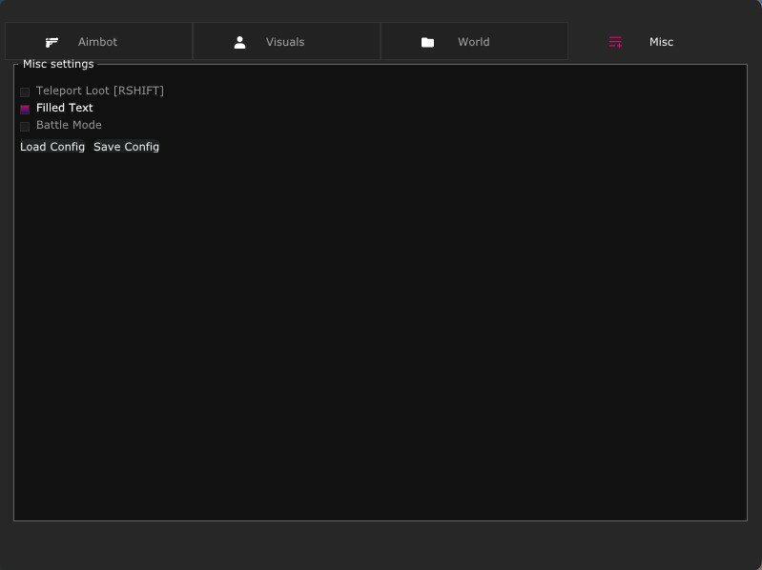Click blank area right of the Visuals label
The width and height of the screenshot is (762, 570).
[340, 42]
